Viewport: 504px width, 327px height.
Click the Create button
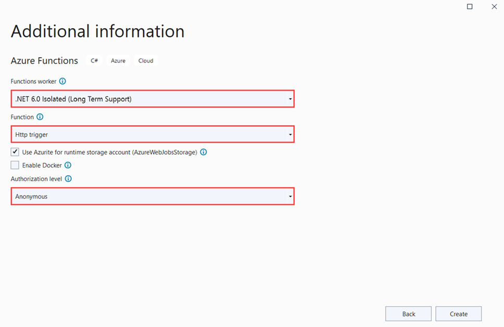point(458,313)
